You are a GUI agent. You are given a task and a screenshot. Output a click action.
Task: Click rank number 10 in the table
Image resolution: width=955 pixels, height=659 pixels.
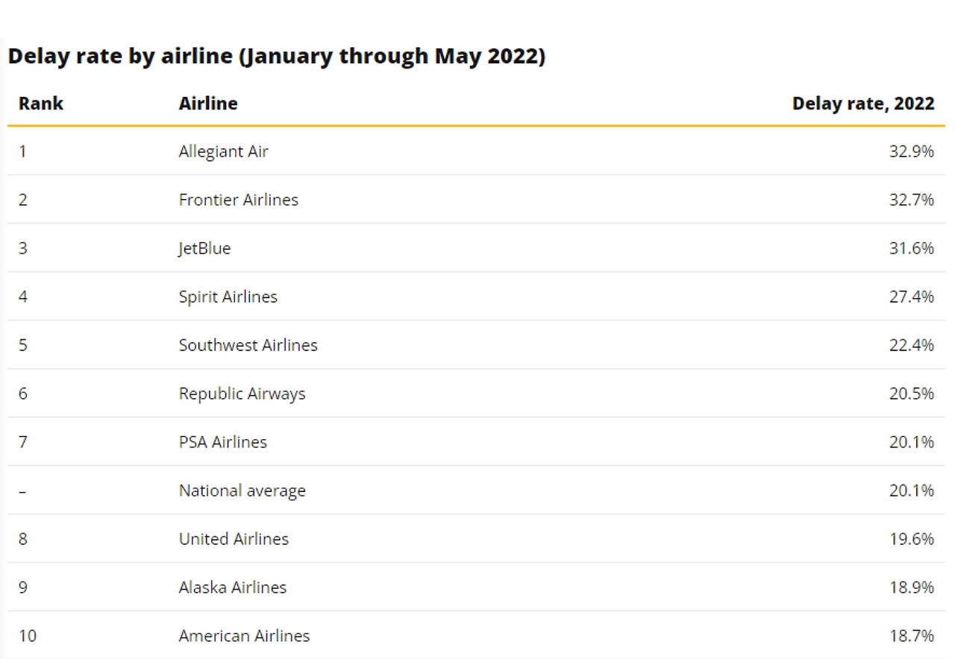point(27,636)
